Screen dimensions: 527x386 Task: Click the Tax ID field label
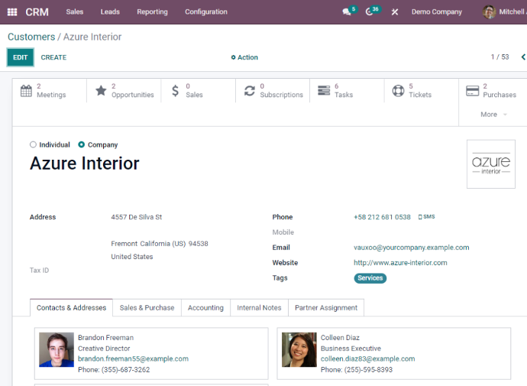pyautogui.click(x=39, y=271)
